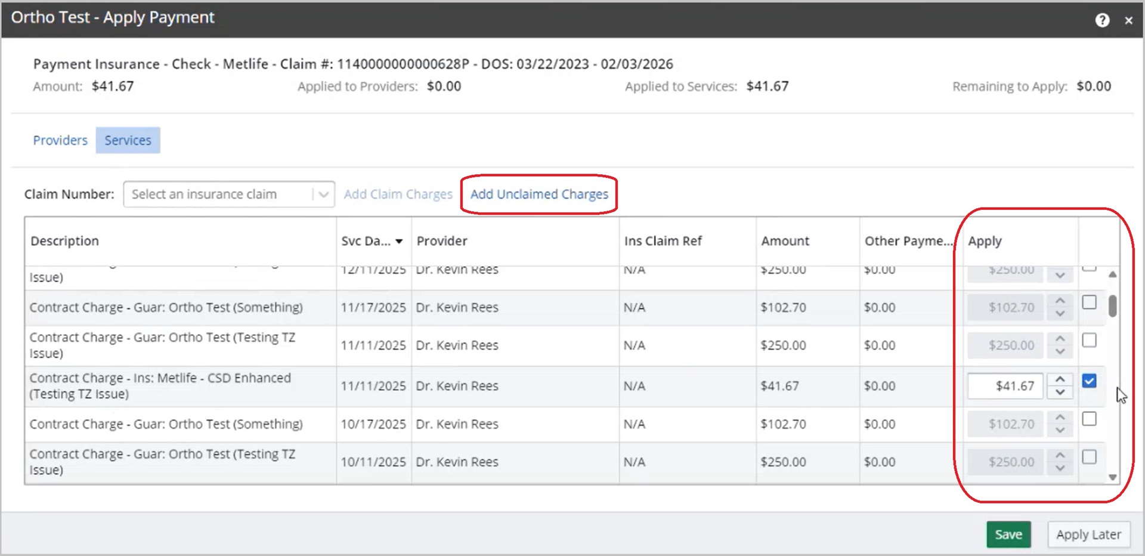Check the 10/17/2025 $102.70 charge checkbox
Screen dimensions: 1145x556
click(1089, 419)
